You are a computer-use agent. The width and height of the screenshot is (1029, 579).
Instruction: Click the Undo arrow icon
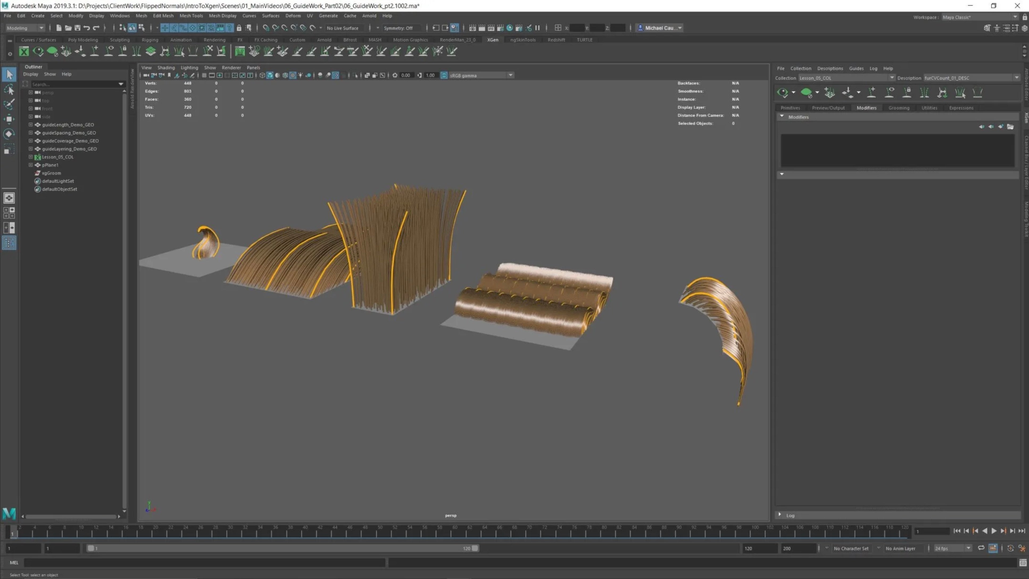click(x=86, y=28)
